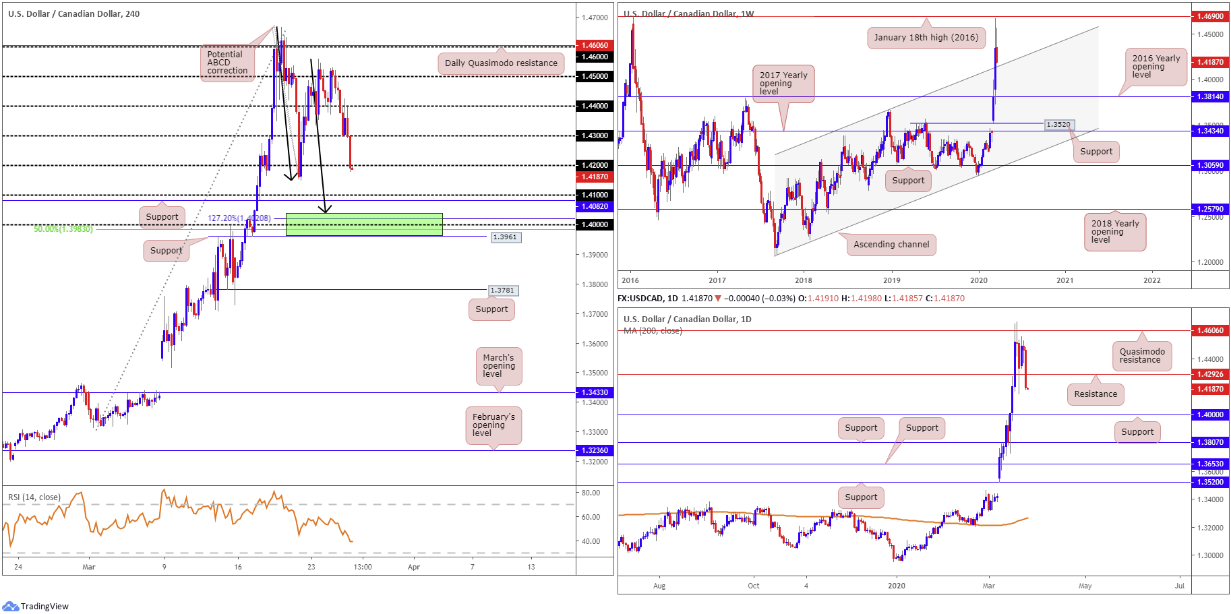The image size is (1231, 614).
Task: Click the '2017 Yearly opening level' callout
Action: (x=783, y=84)
